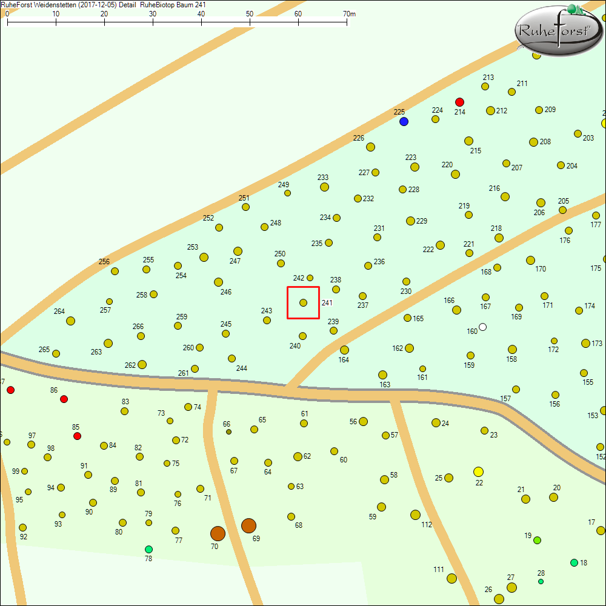606x606 pixels.
Task: Select the large marker for tree 27
Action: tap(511, 587)
